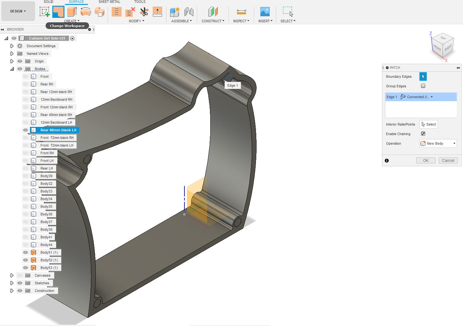The image size is (463, 326).
Task: Show the Front body via eye icon
Action: (26, 76)
